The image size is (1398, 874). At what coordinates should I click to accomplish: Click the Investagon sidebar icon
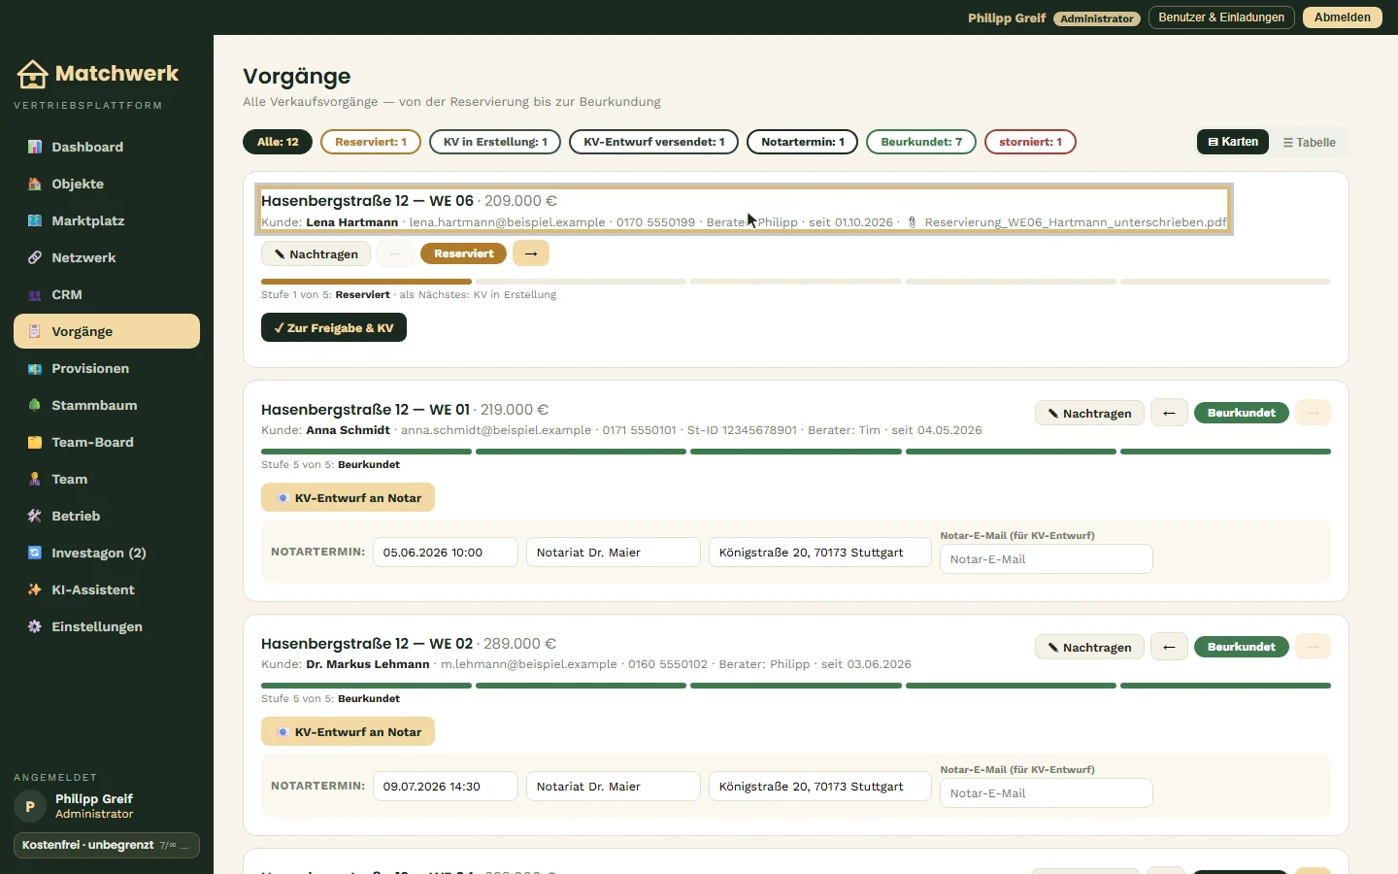point(35,553)
